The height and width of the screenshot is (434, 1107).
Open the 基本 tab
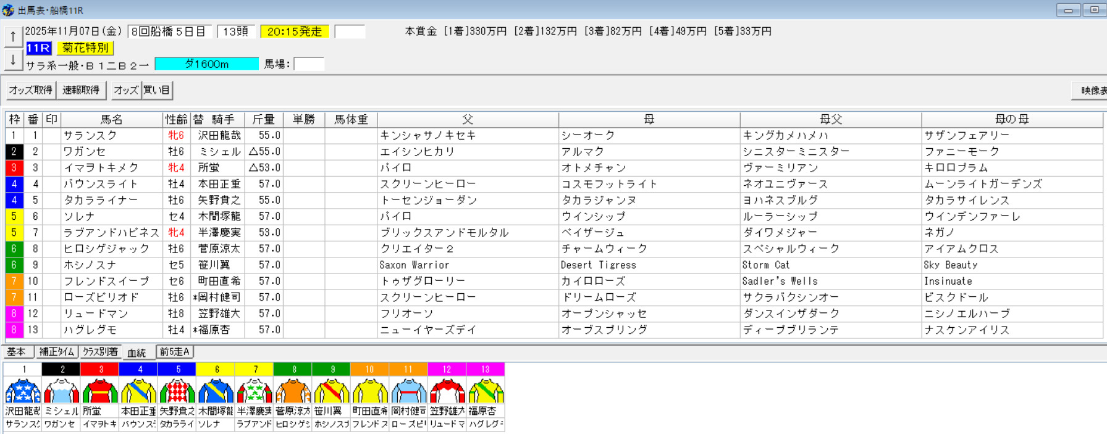tap(17, 352)
